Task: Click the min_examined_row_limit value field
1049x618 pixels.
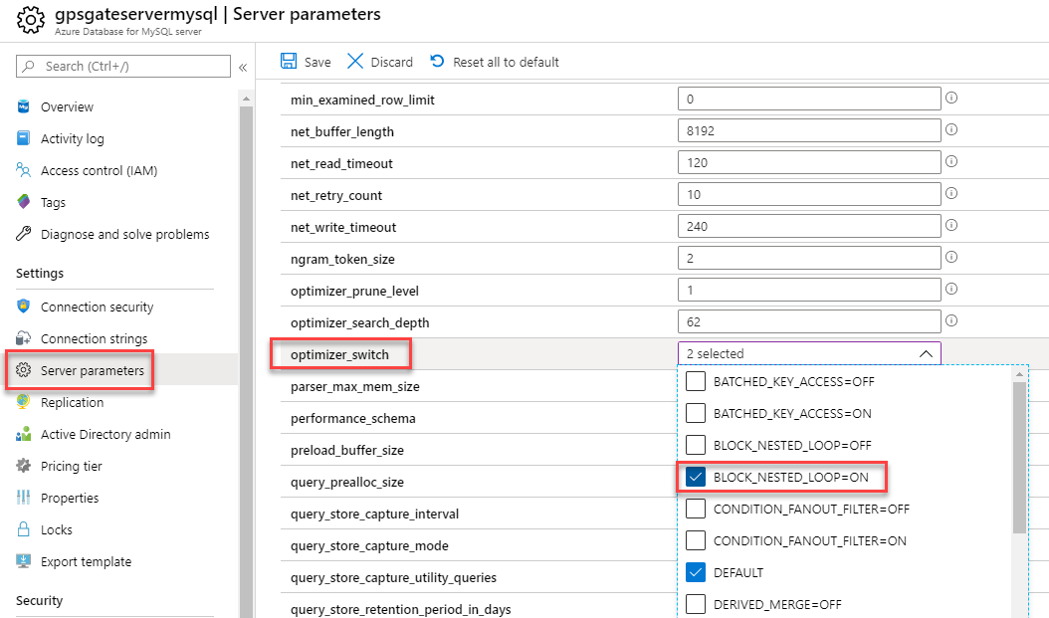Action: point(809,99)
